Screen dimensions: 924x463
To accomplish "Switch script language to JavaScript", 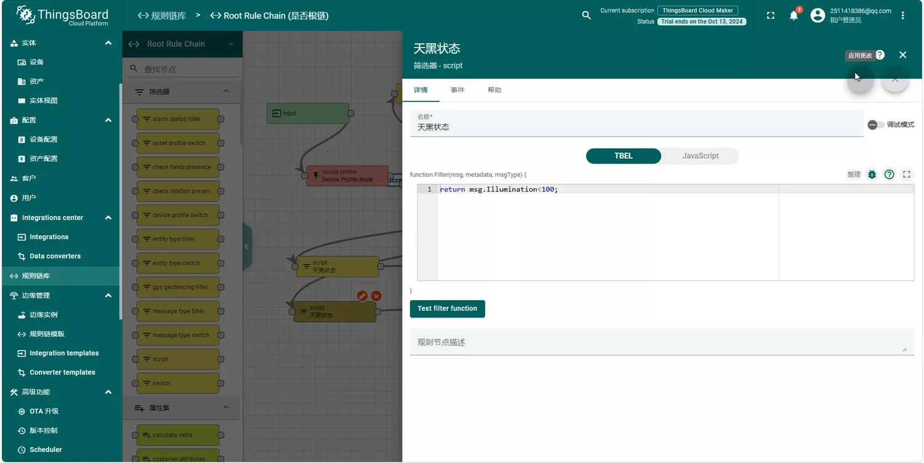I will tap(700, 156).
